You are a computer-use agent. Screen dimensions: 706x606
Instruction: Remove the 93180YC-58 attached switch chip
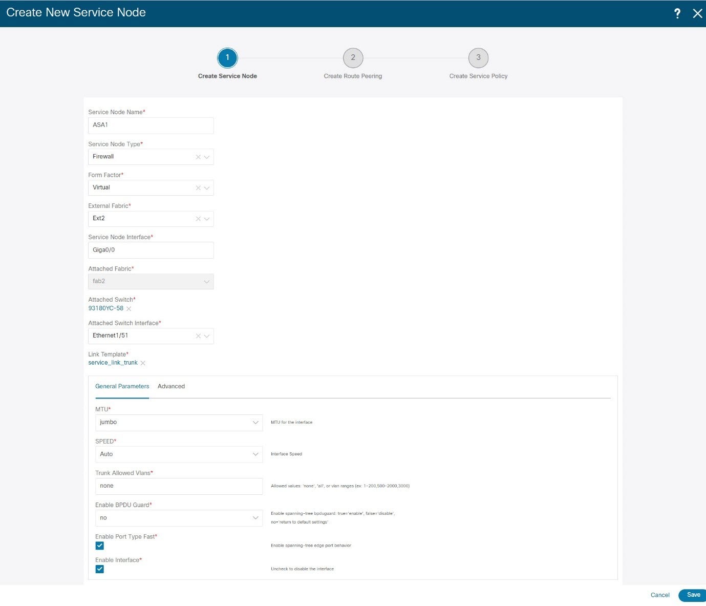pos(129,308)
